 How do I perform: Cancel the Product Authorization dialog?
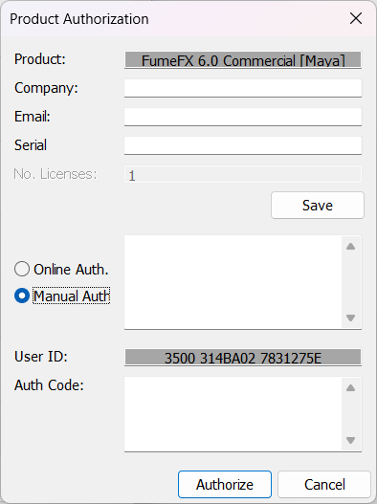point(324,484)
